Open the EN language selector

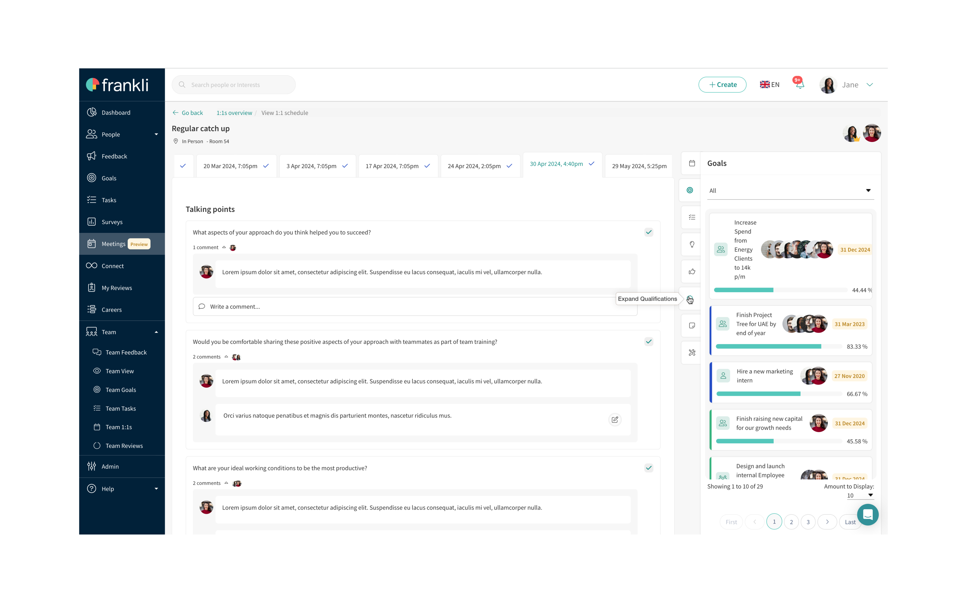770,85
